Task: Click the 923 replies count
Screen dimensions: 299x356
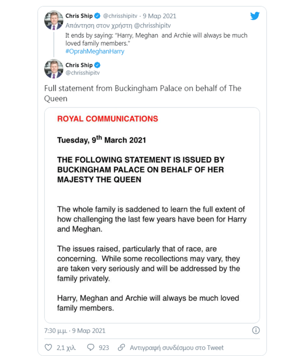Action: [104, 347]
